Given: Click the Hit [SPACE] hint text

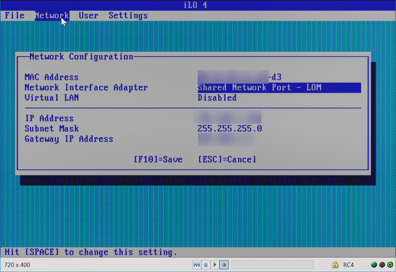Looking at the screenshot, I should point(91,252).
